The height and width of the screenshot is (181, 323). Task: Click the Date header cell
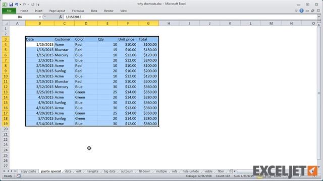[x=40, y=39]
